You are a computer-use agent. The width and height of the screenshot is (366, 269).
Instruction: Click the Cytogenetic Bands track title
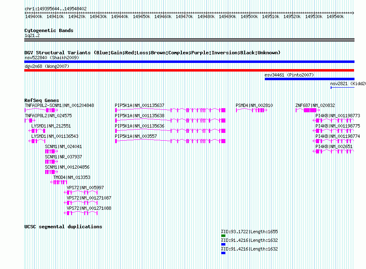coord(49,30)
